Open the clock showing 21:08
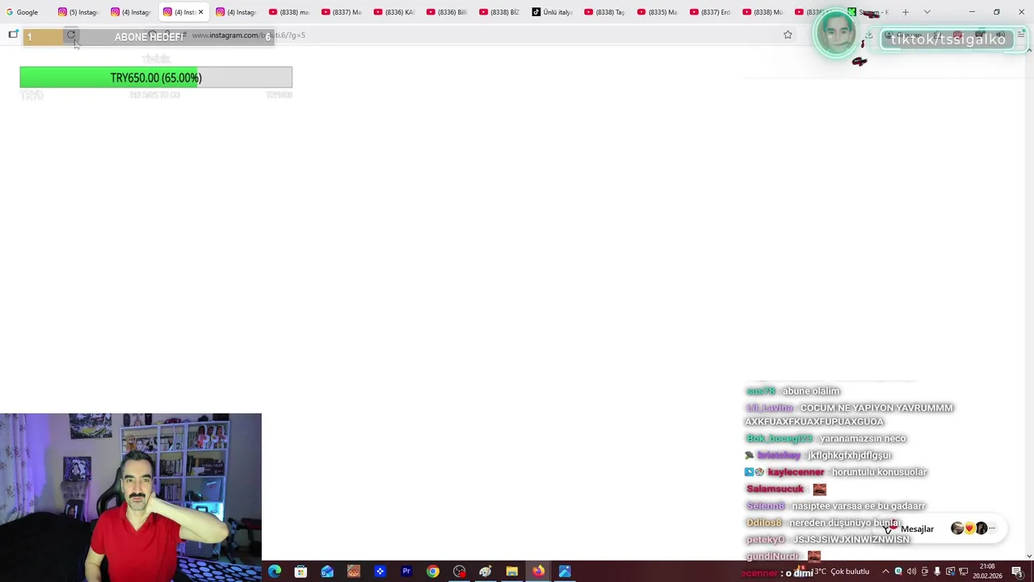This screenshot has width=1034, height=582. click(x=987, y=571)
